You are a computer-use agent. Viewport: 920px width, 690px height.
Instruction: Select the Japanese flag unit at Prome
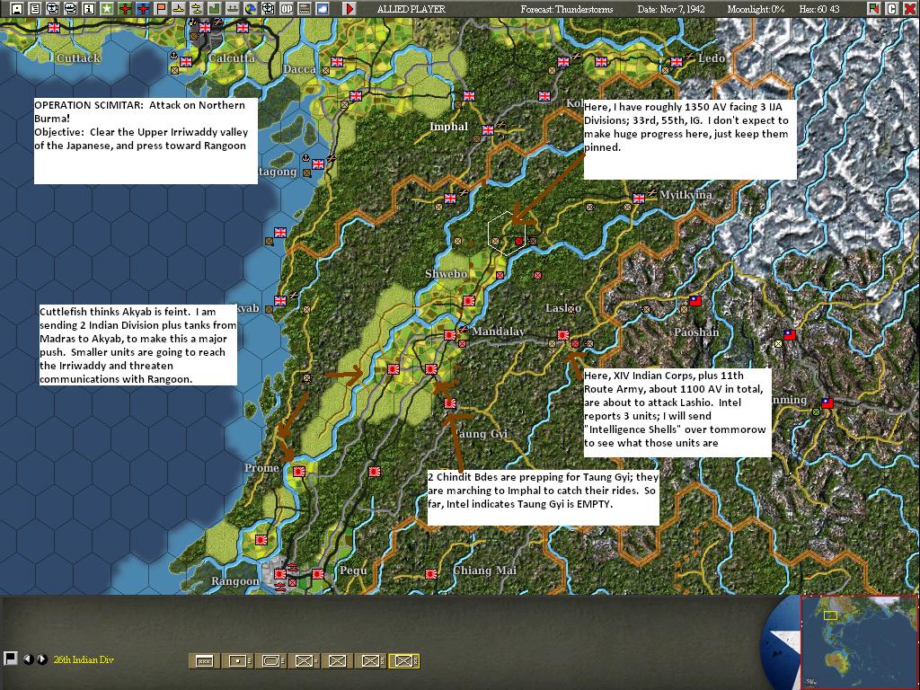point(299,471)
